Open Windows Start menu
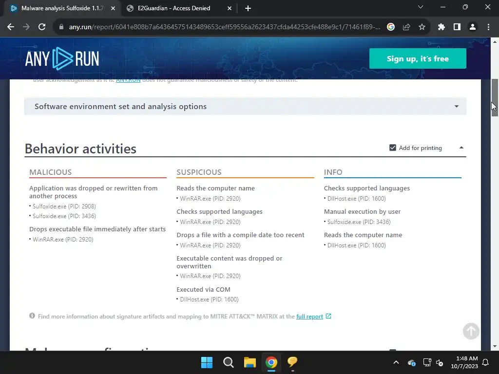The width and height of the screenshot is (499, 374). (207, 362)
